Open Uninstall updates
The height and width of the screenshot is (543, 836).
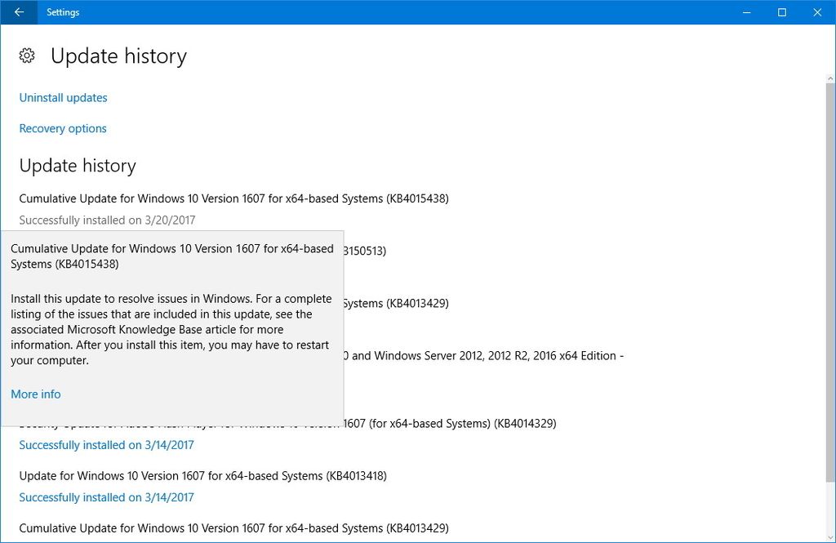(x=63, y=97)
